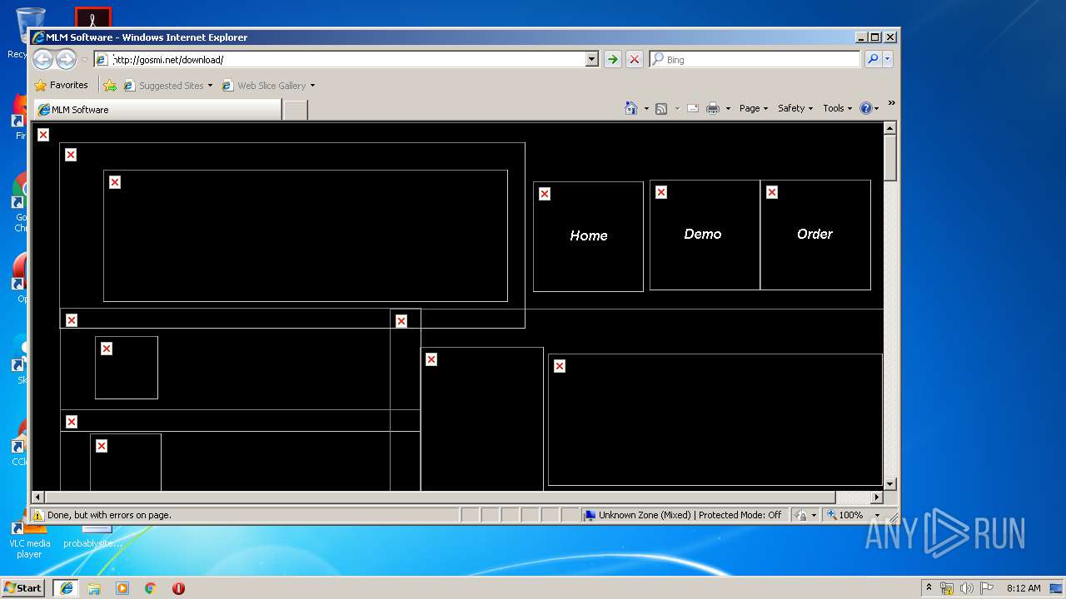Click the green Go arrow beside address bar

(x=613, y=59)
